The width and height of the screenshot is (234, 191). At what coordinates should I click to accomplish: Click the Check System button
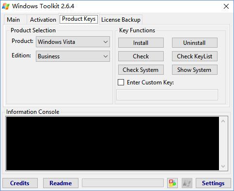pyautogui.click(x=141, y=70)
